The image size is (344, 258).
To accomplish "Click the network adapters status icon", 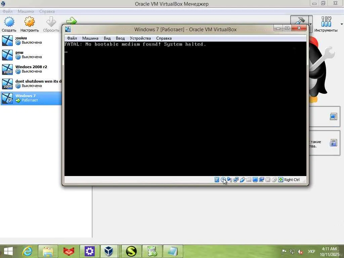I will coord(236,180).
